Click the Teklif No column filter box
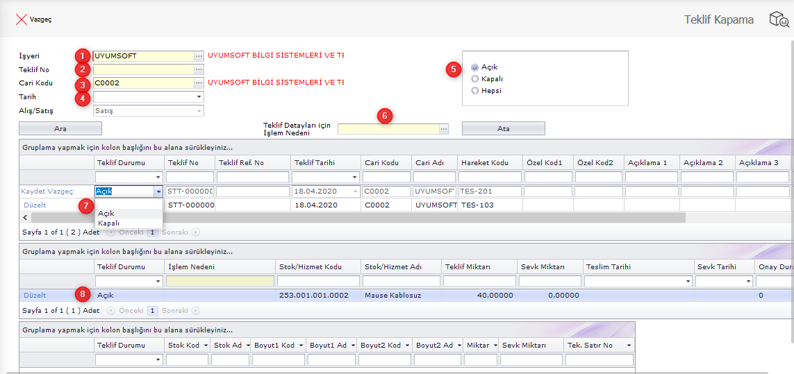 pyautogui.click(x=190, y=177)
